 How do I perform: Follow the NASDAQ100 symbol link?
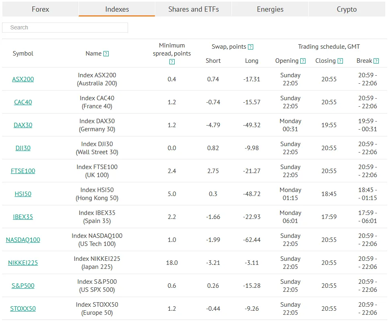click(x=23, y=240)
